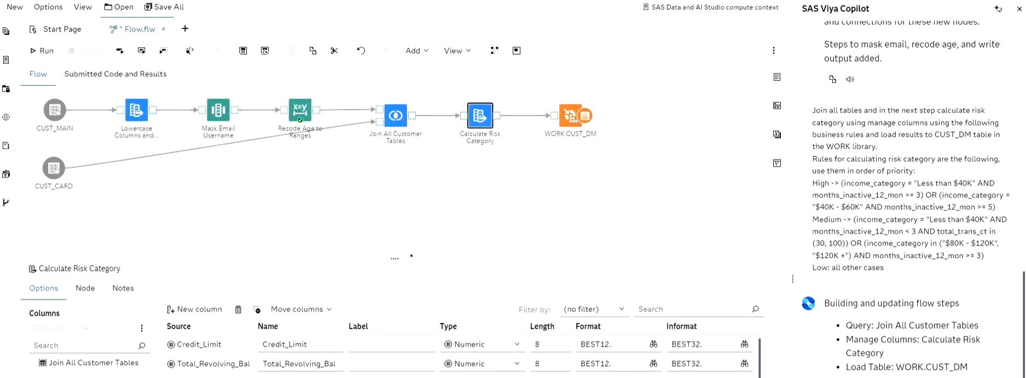Click the run-selected-node toolbar icon
1026x378 pixels.
tap(142, 51)
